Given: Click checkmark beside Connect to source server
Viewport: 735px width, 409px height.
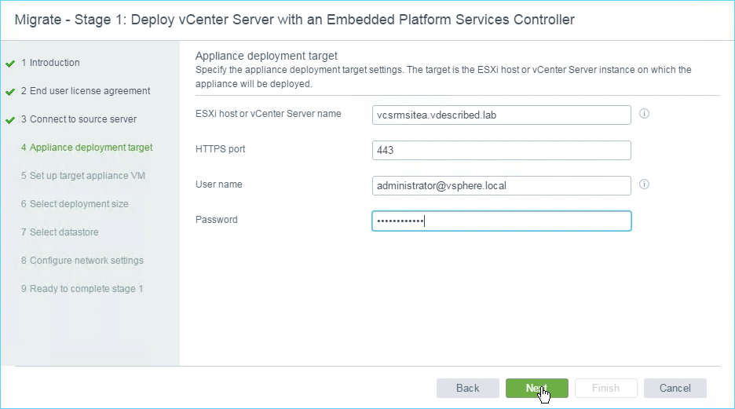Looking at the screenshot, I should coord(10,120).
